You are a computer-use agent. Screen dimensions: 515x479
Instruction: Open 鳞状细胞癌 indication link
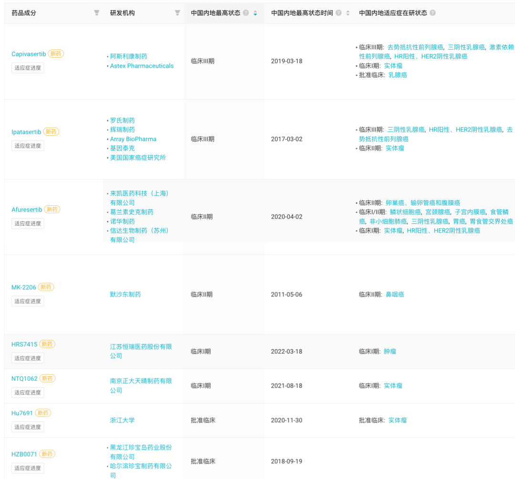405,212
